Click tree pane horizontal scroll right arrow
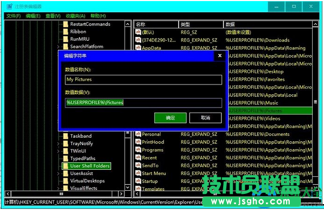Image resolution: width=324 pixels, height=210 pixels. (121, 194)
